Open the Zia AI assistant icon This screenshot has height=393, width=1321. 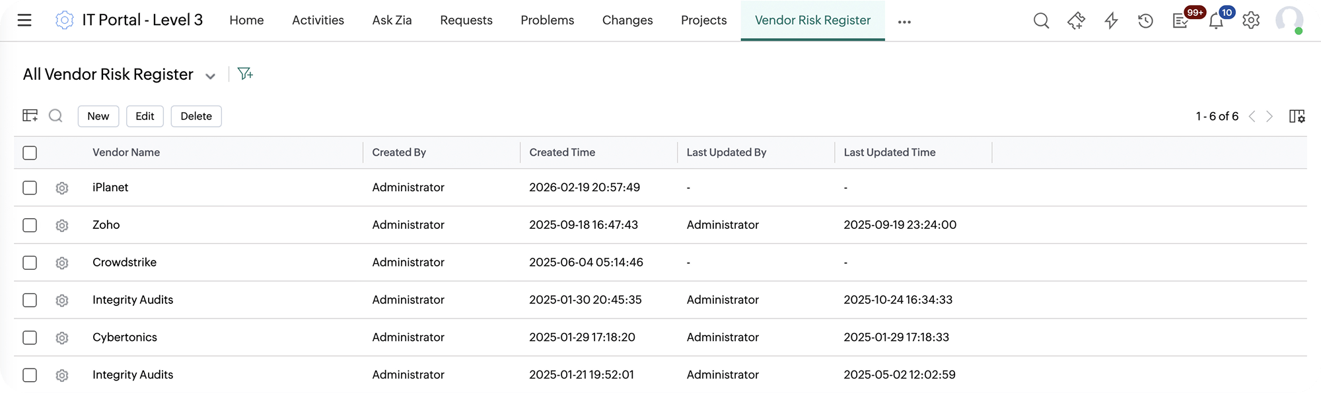pyautogui.click(x=1076, y=21)
